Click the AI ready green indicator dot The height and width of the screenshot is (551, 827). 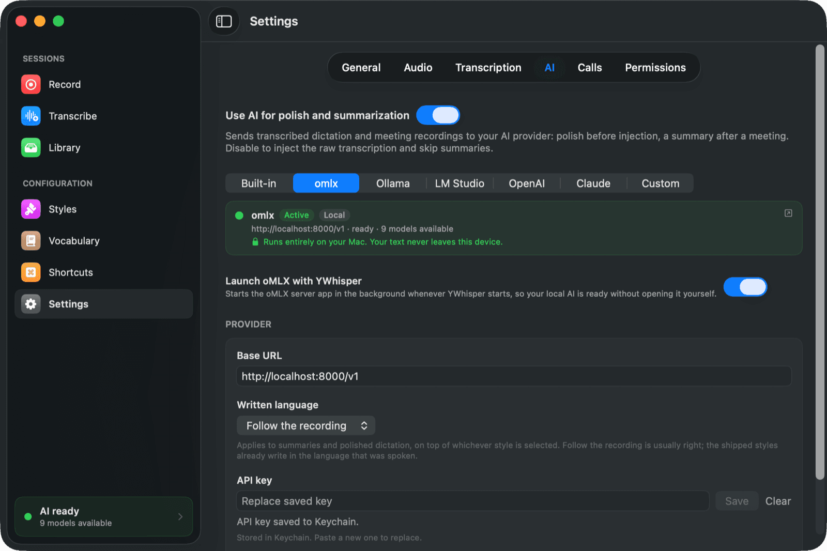[x=28, y=516]
